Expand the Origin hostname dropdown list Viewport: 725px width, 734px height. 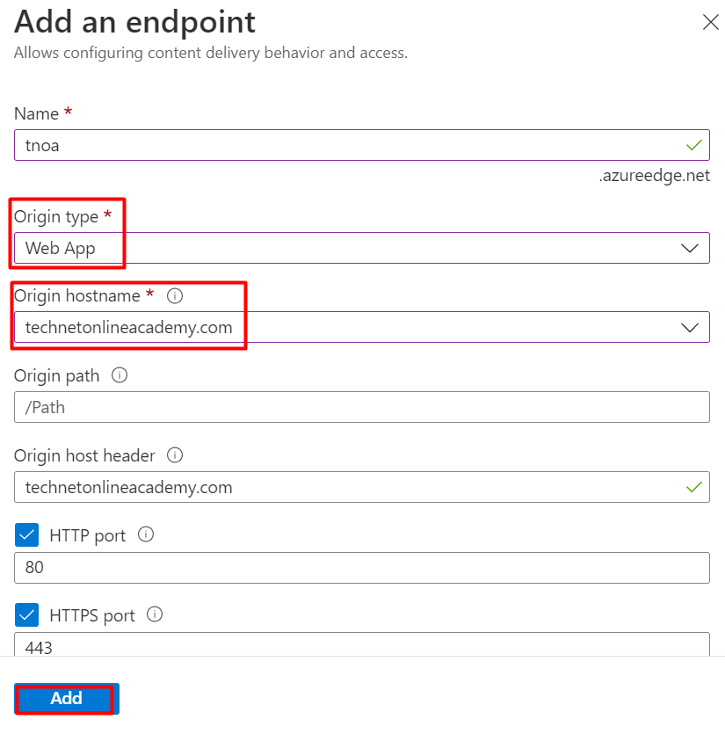[690, 327]
